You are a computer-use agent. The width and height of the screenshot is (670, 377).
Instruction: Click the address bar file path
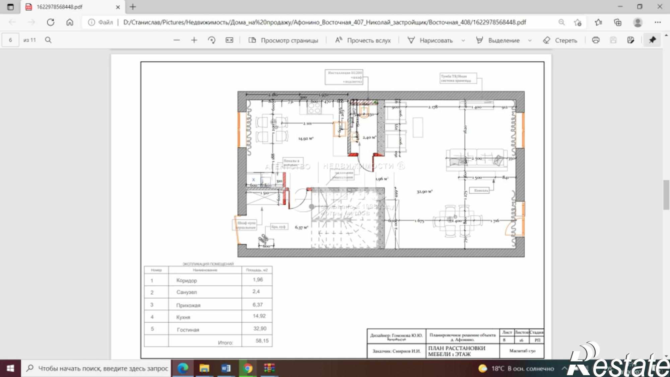324,22
